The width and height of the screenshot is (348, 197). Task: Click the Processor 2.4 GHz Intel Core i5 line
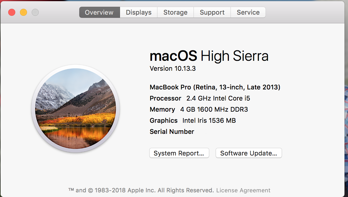tap(200, 98)
